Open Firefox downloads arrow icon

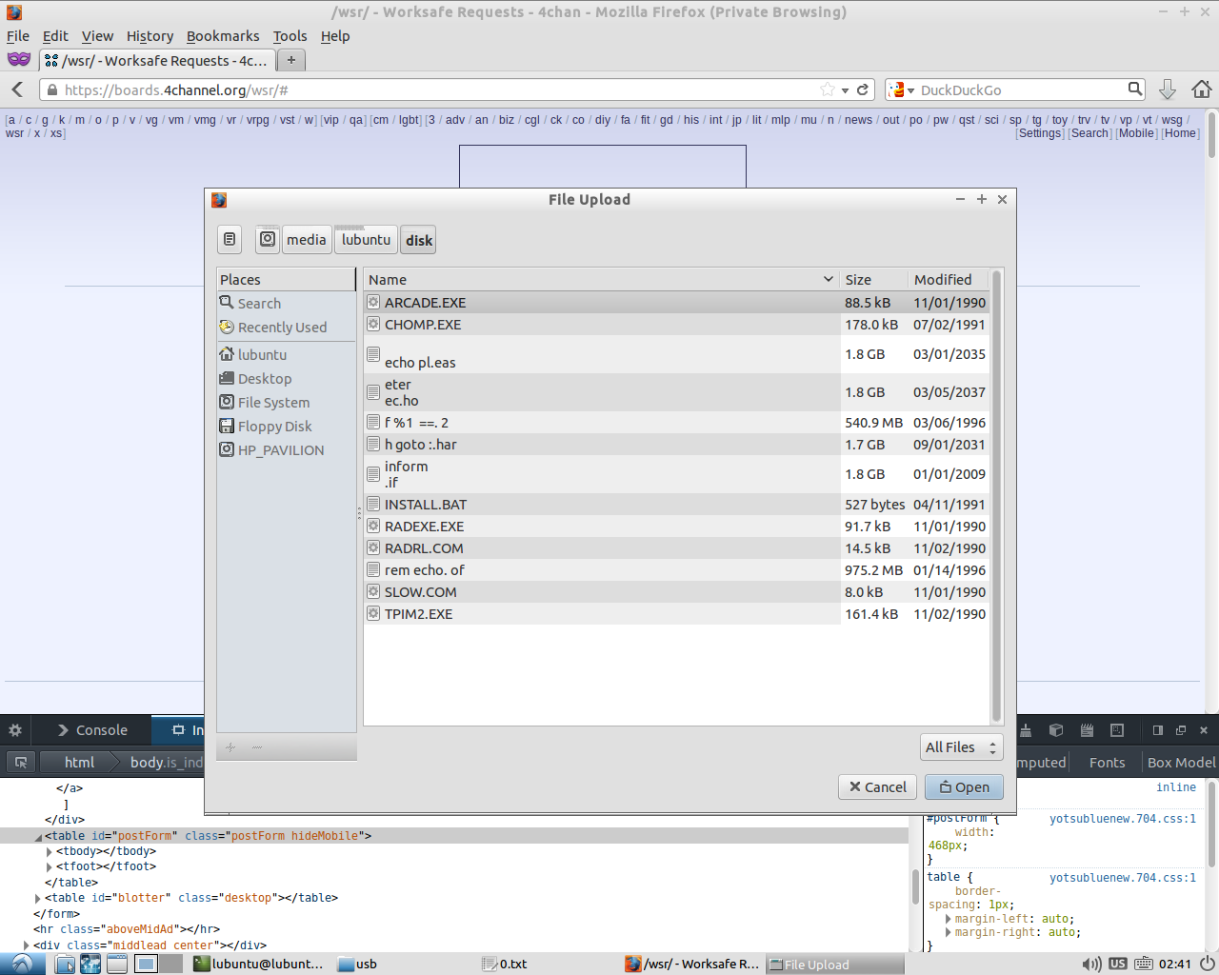(x=1168, y=90)
